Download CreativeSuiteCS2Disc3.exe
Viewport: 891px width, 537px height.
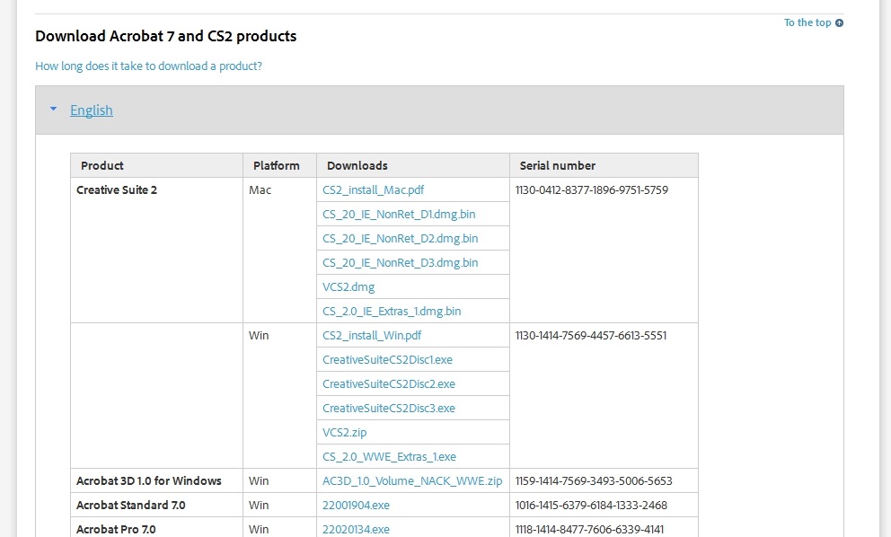point(389,409)
